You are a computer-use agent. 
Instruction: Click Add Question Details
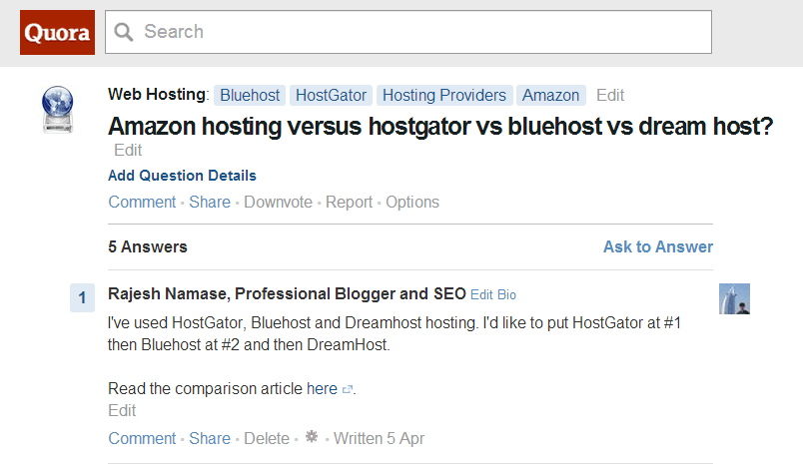[x=182, y=176]
